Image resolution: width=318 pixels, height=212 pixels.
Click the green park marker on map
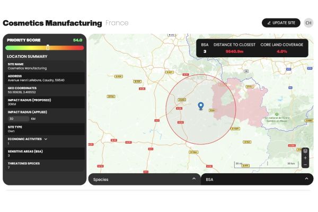(277, 113)
